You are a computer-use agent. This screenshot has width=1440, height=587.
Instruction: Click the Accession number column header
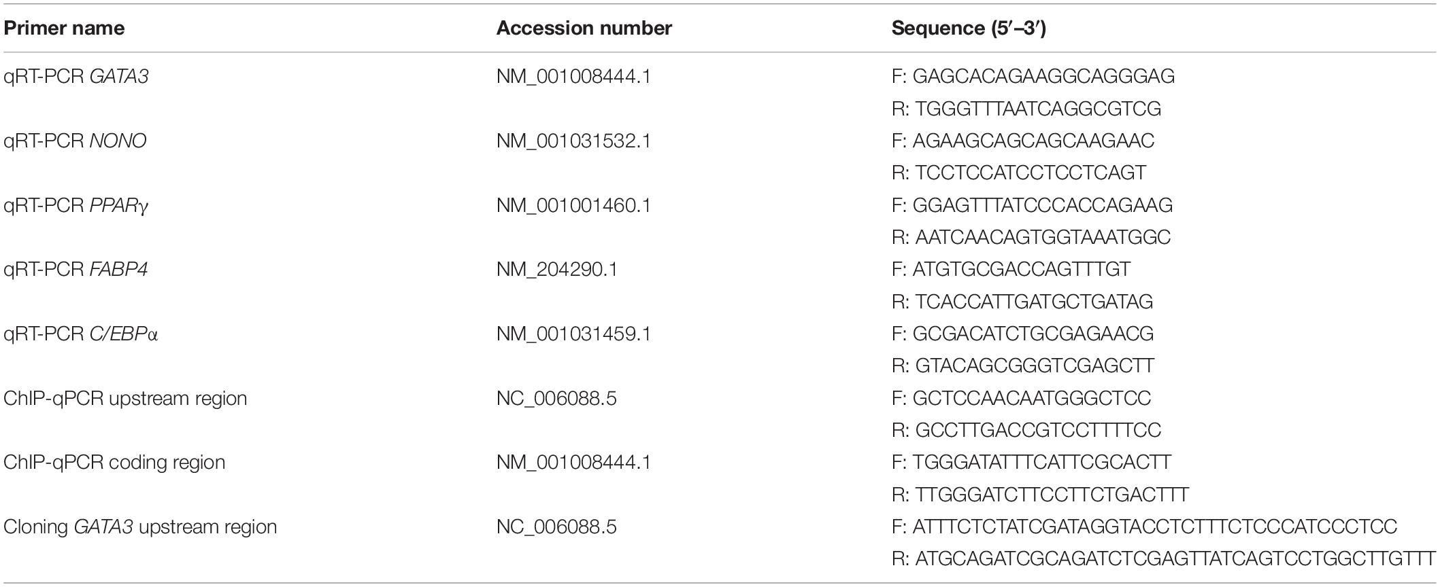coord(584,28)
